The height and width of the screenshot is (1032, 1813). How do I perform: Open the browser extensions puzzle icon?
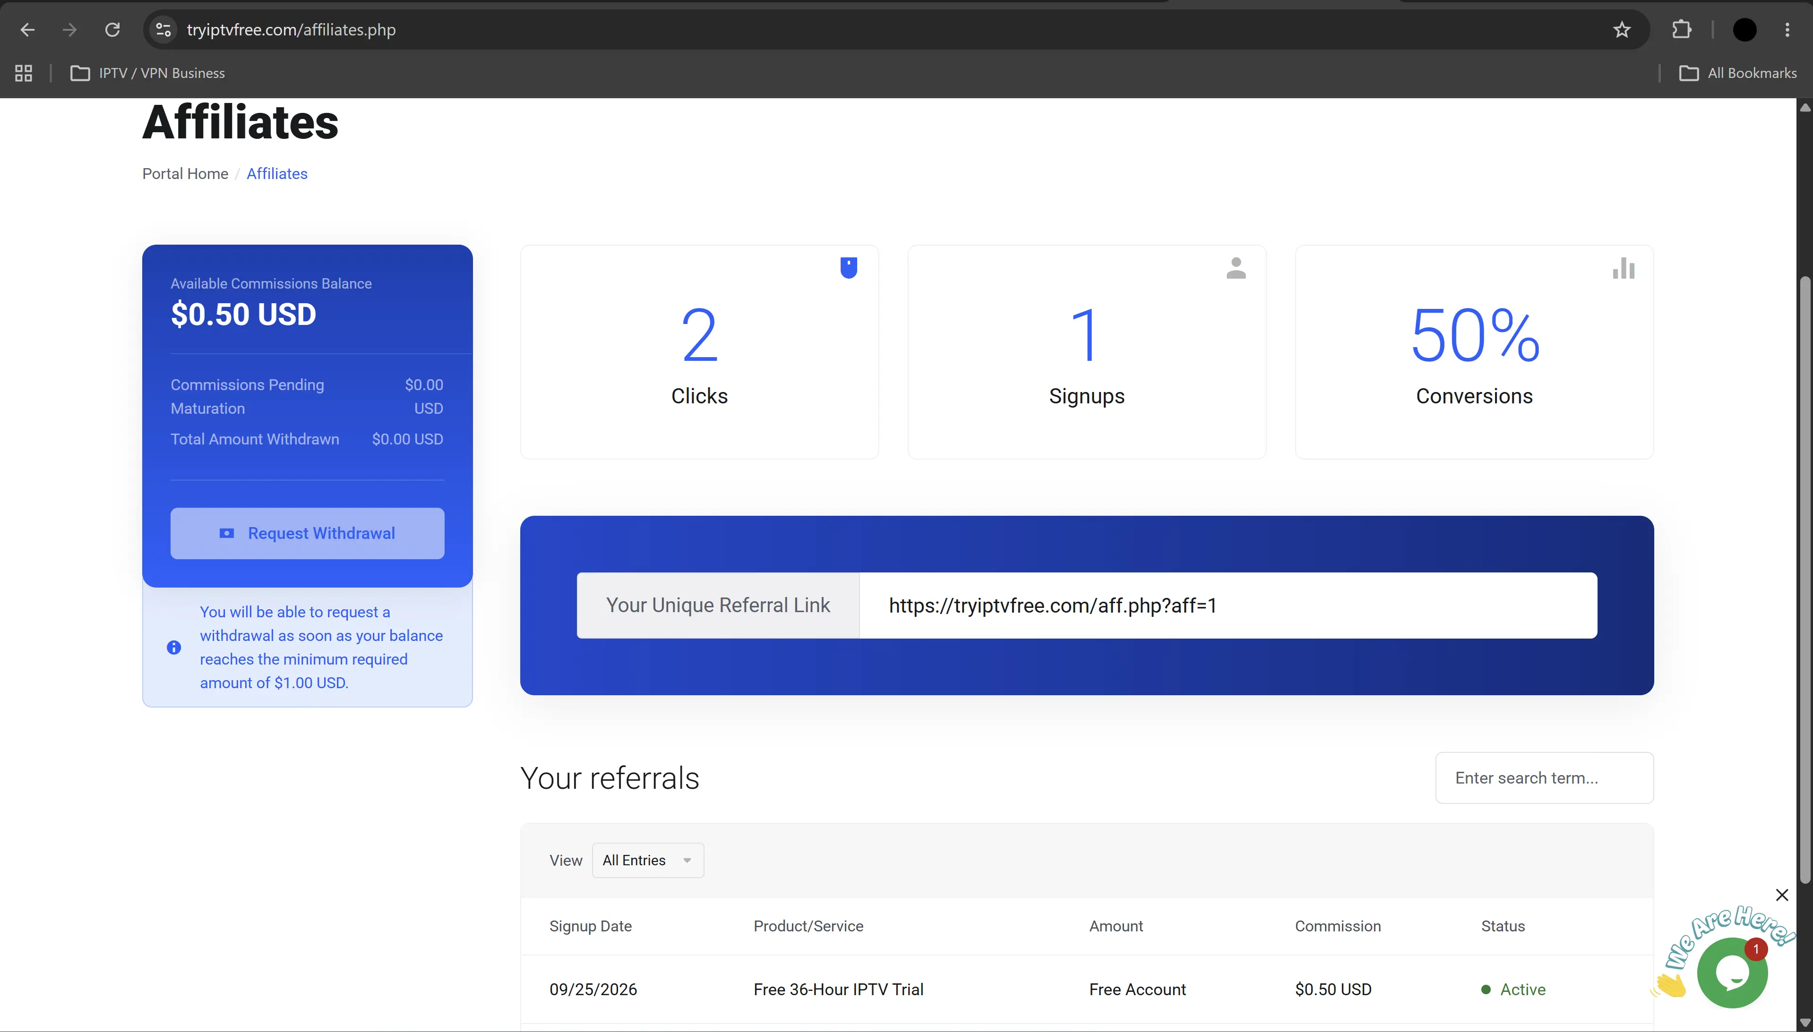(1682, 30)
